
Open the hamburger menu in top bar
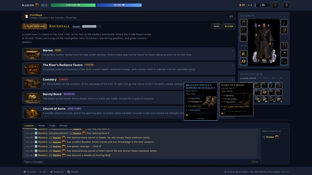click(287, 5)
